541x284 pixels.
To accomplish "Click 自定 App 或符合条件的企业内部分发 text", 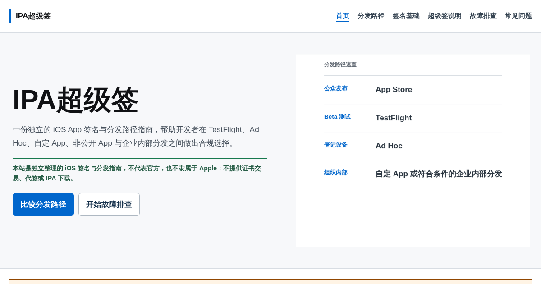I will 439,174.
